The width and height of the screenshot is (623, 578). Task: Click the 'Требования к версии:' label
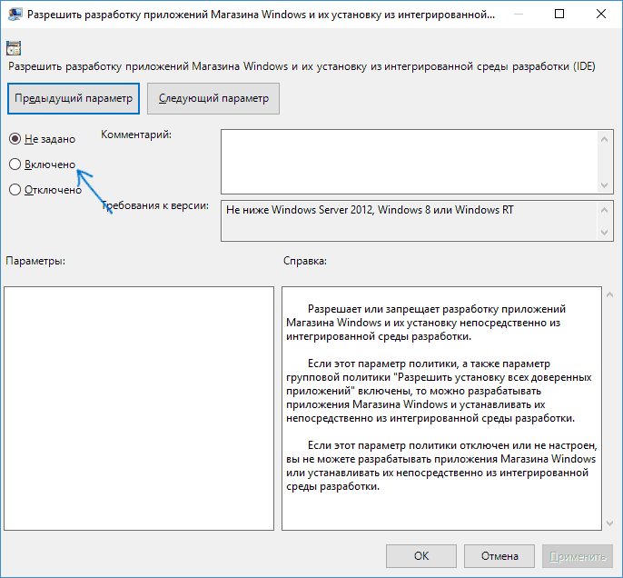(x=155, y=205)
